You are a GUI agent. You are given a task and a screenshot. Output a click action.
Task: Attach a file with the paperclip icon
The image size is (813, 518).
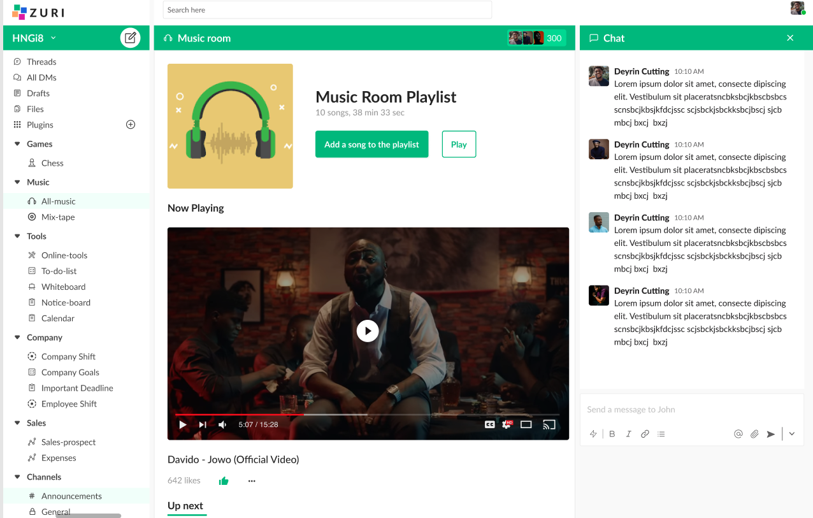pos(754,434)
